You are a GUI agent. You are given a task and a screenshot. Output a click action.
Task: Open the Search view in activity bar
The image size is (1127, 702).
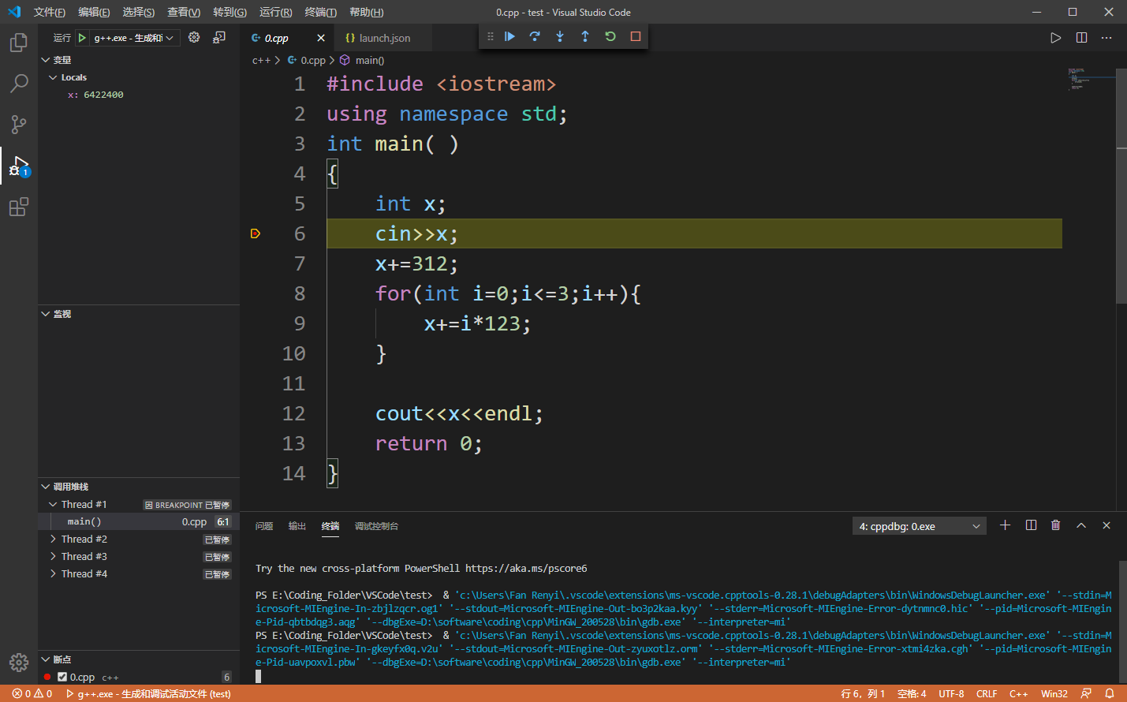click(19, 84)
